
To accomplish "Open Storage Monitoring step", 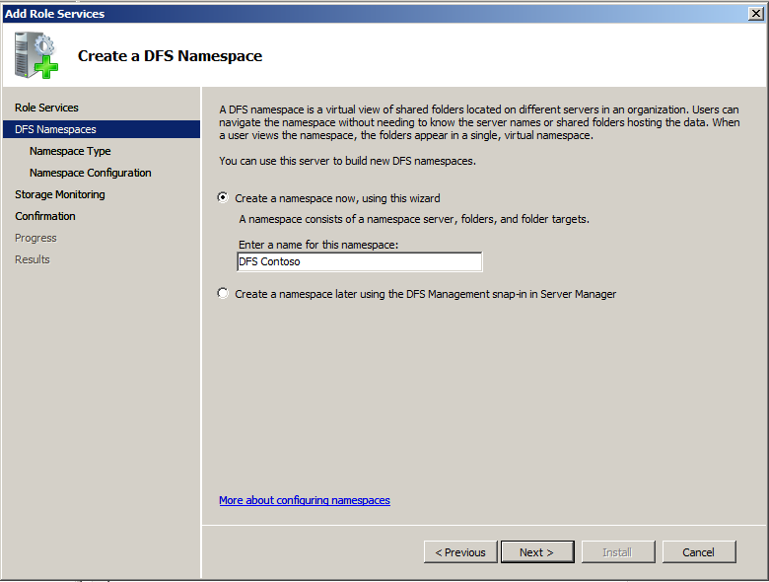I will 60,194.
